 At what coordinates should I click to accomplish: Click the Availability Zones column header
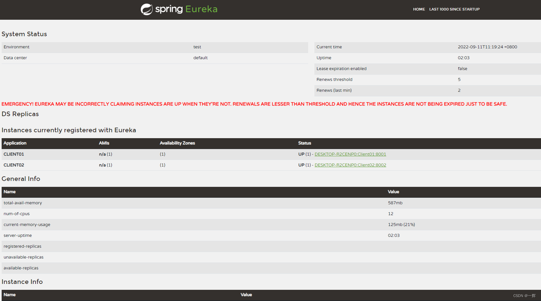(x=177, y=143)
